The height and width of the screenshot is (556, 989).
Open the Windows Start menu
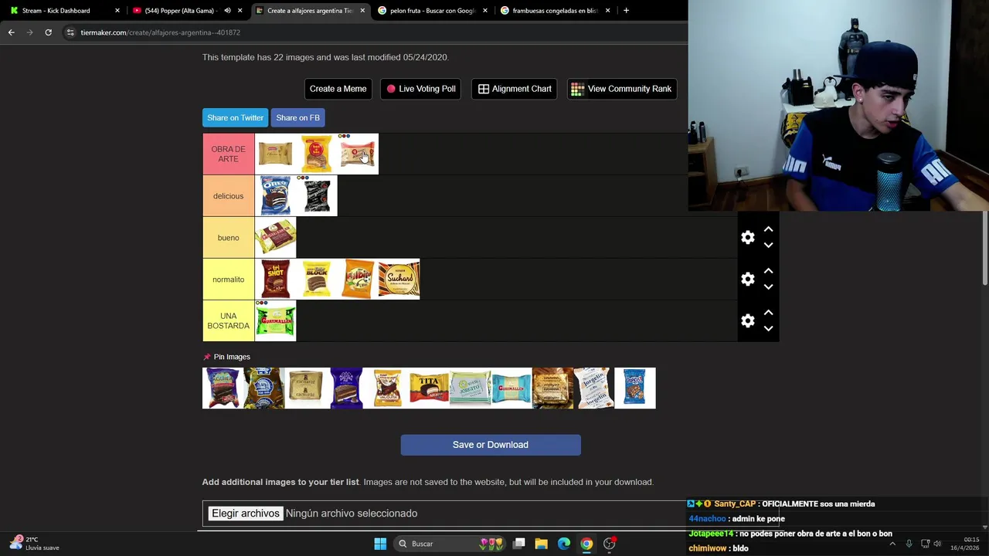click(380, 544)
